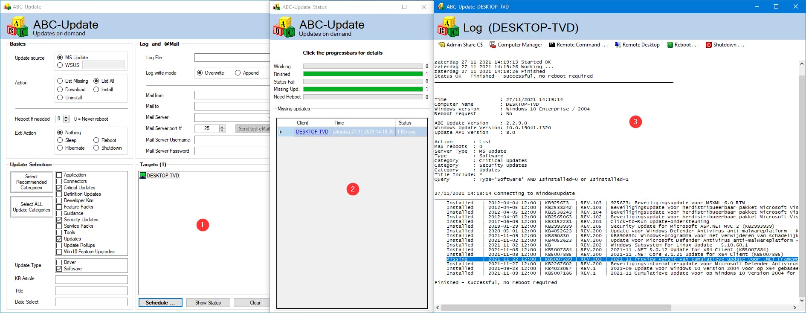This screenshot has width=806, height=313.
Task: Click Select ALL Update Categories button
Action: click(32, 207)
